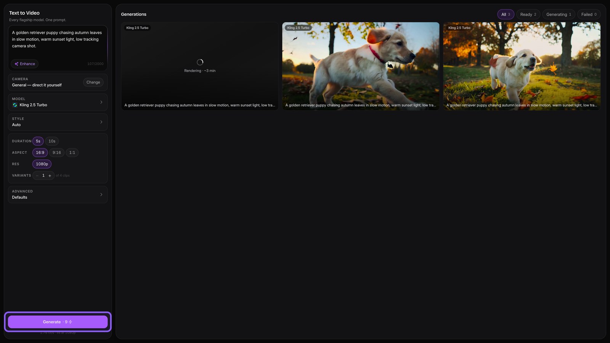The width and height of the screenshot is (610, 343).
Task: Choose 16:9 aspect ratio
Action: coord(40,152)
